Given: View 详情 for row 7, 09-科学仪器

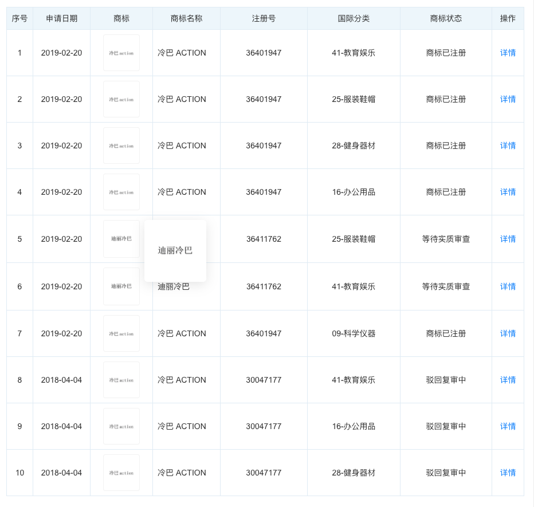Looking at the screenshot, I should tap(508, 333).
